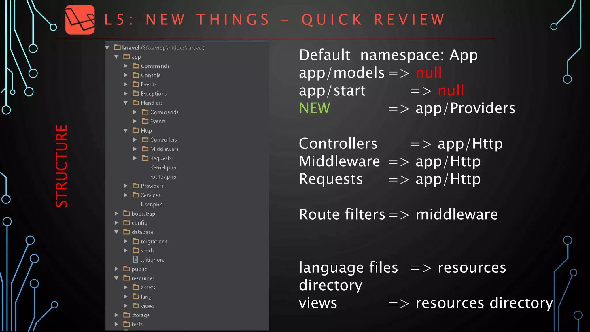Expand the storage folder arrow
The height and width of the screenshot is (332, 590).
[x=116, y=315]
